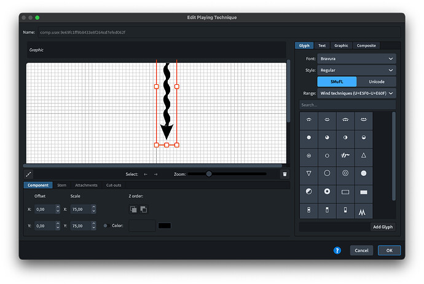424x284 pixels.
Task: Click the glyph list vertical scrollbar
Action: pos(394,156)
